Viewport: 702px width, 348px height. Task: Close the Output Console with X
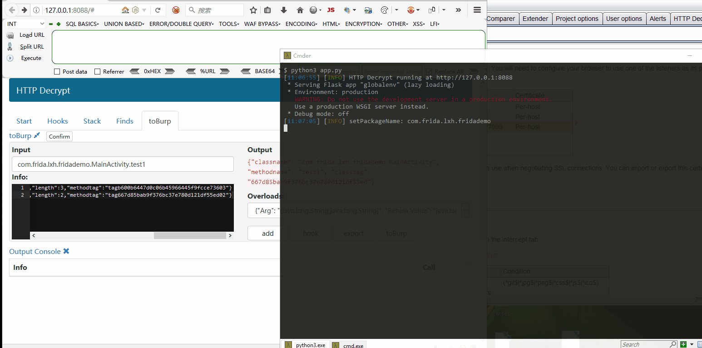coord(66,251)
